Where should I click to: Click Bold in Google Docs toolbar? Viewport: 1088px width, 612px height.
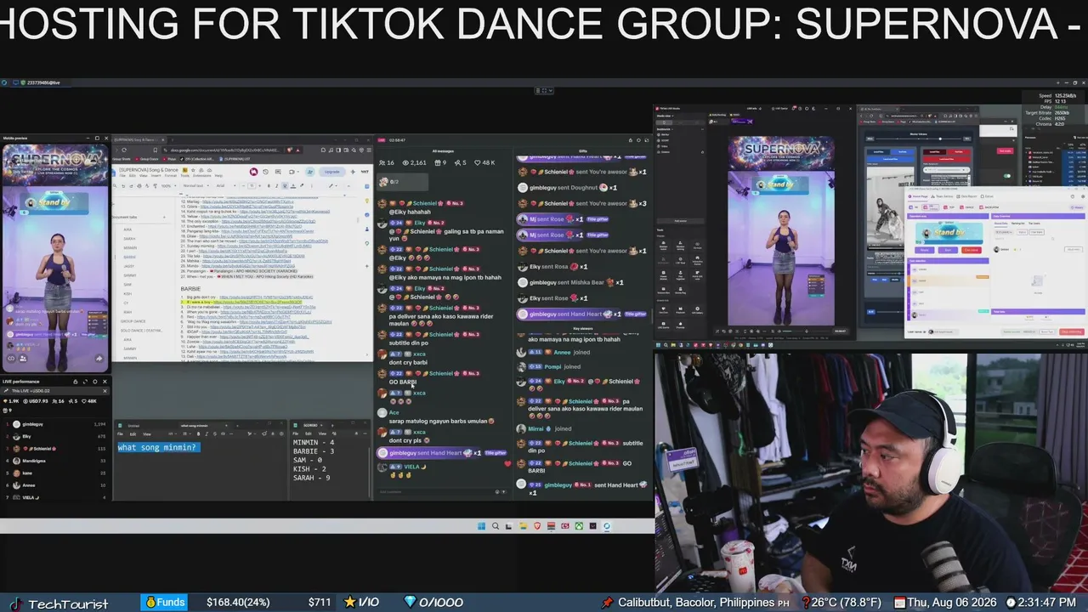tap(269, 185)
